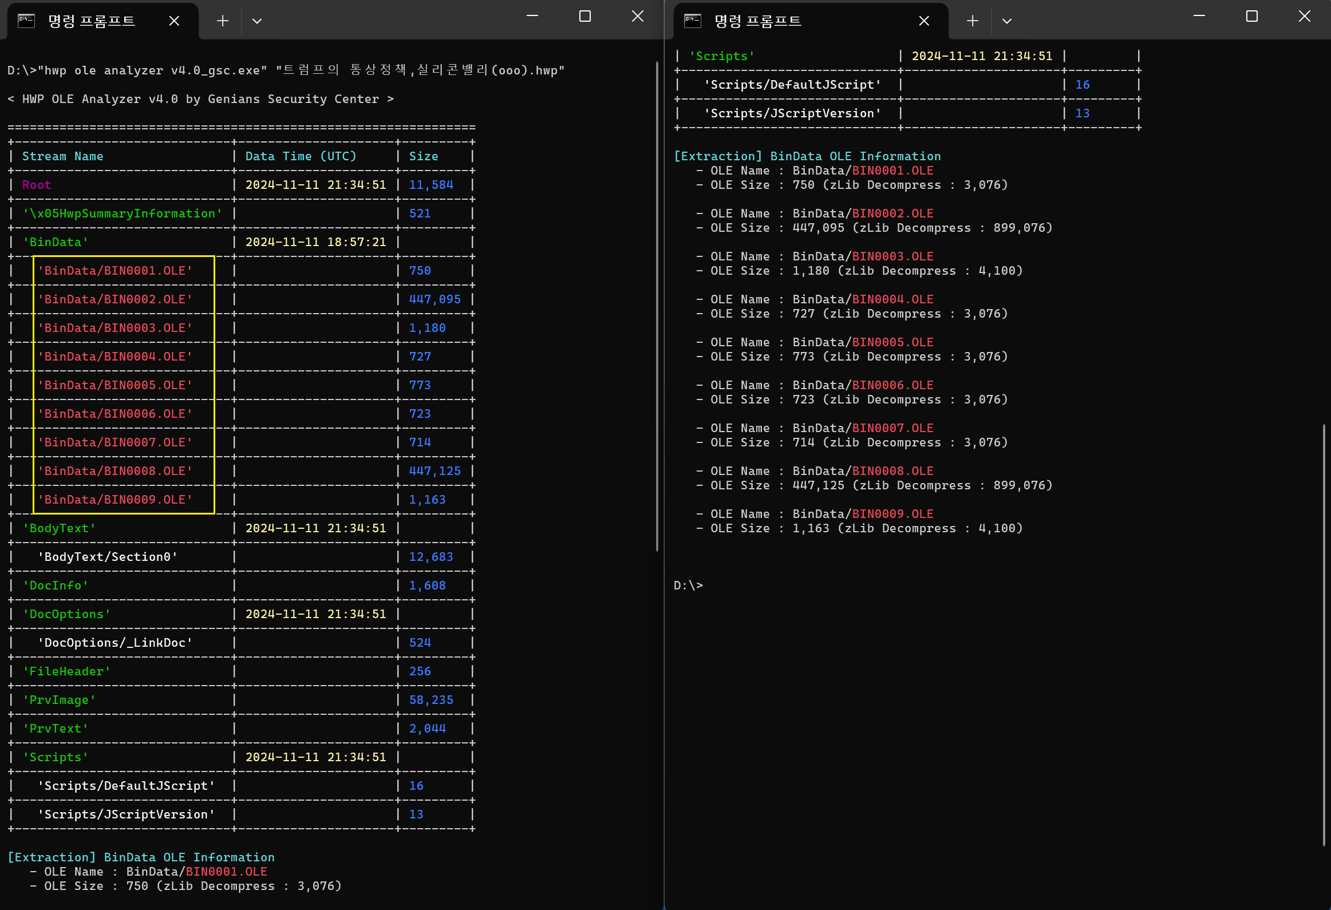This screenshot has height=910, width=1331.
Task: Click the size value 1,163 in the table
Action: coord(427,500)
